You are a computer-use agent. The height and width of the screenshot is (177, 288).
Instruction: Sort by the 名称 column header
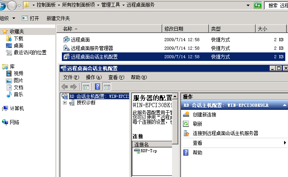[109, 29]
